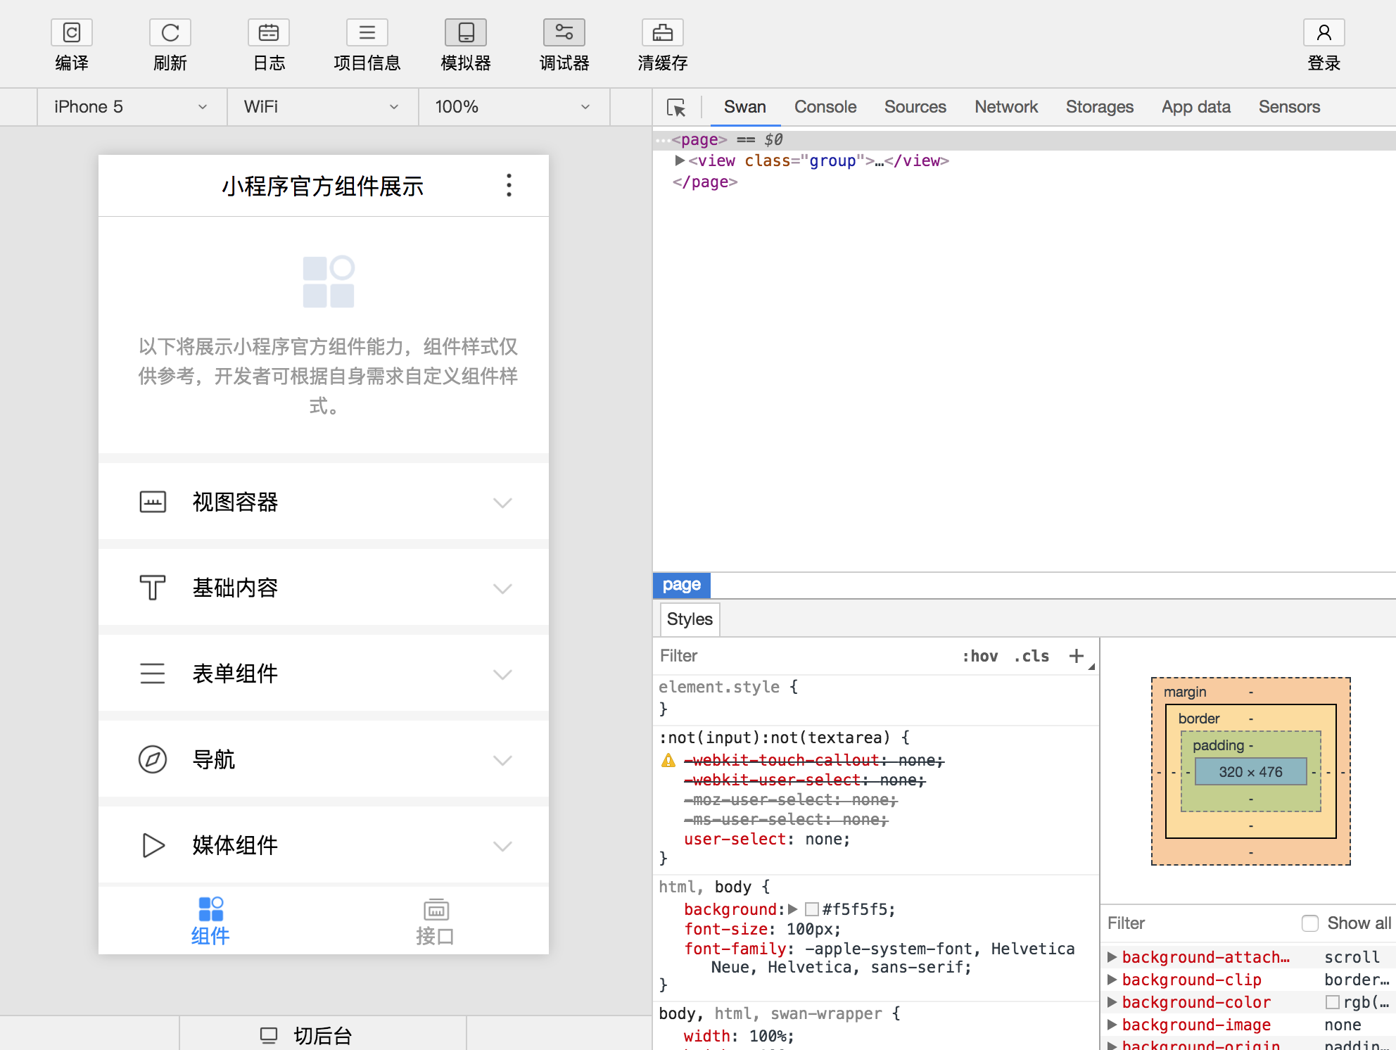Enable the Show all checkbox

pyautogui.click(x=1310, y=923)
